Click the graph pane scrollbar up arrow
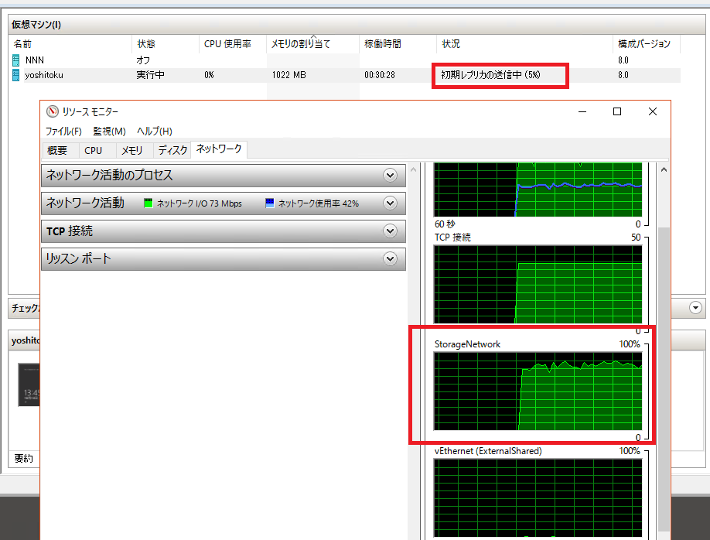Image resolution: width=710 pixels, height=540 pixels. point(664,170)
